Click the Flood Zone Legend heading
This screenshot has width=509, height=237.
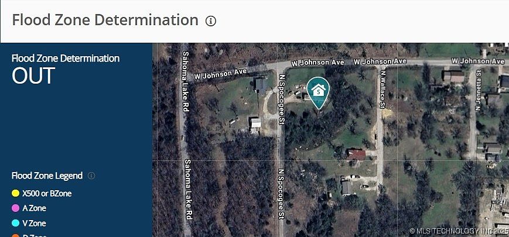tap(47, 176)
